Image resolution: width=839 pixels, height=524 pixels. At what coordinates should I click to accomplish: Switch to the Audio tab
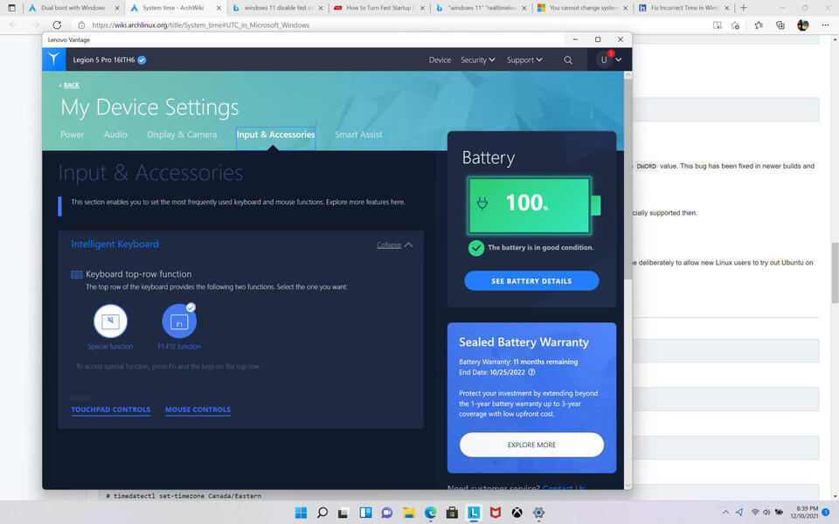115,134
